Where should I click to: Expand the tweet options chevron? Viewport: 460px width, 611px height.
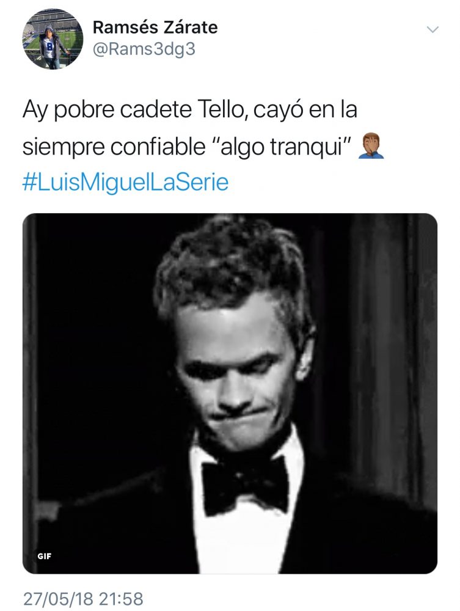tap(433, 29)
